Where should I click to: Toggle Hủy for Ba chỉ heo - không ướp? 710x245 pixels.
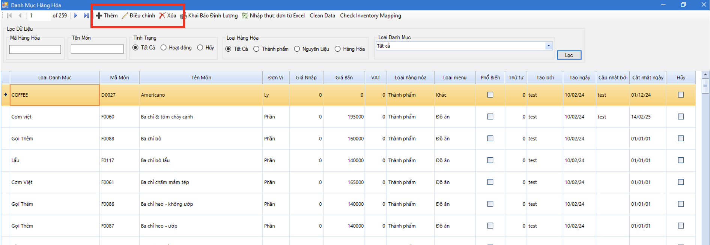click(x=681, y=204)
